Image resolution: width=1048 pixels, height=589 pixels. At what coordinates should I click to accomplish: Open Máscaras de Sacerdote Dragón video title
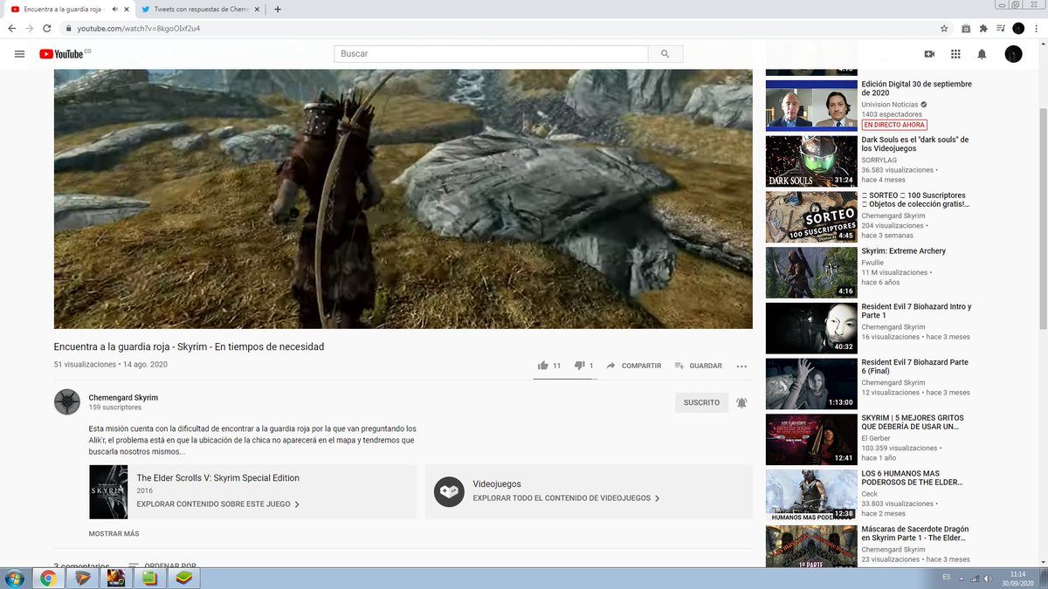pyautogui.click(x=914, y=534)
